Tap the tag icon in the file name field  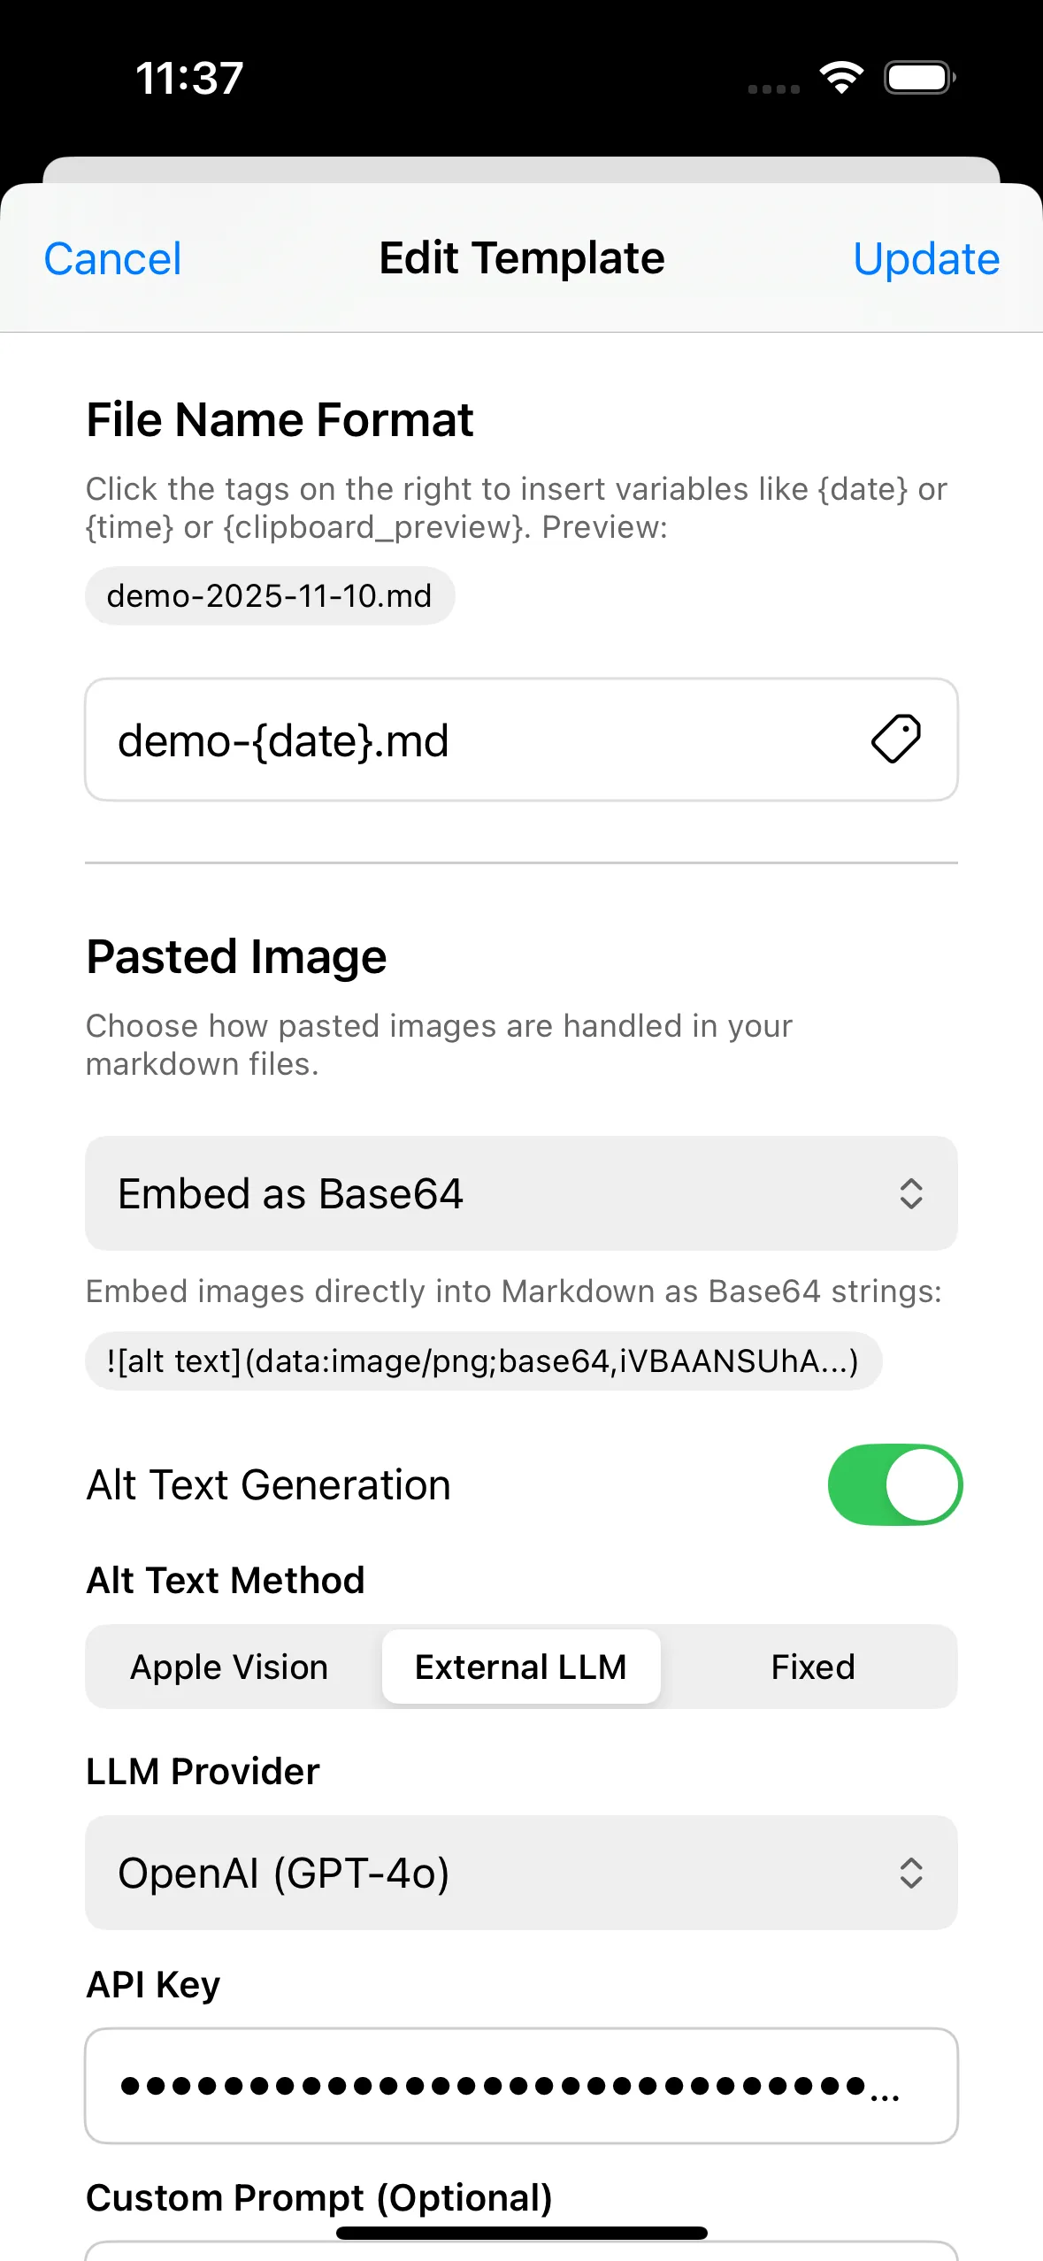click(897, 740)
